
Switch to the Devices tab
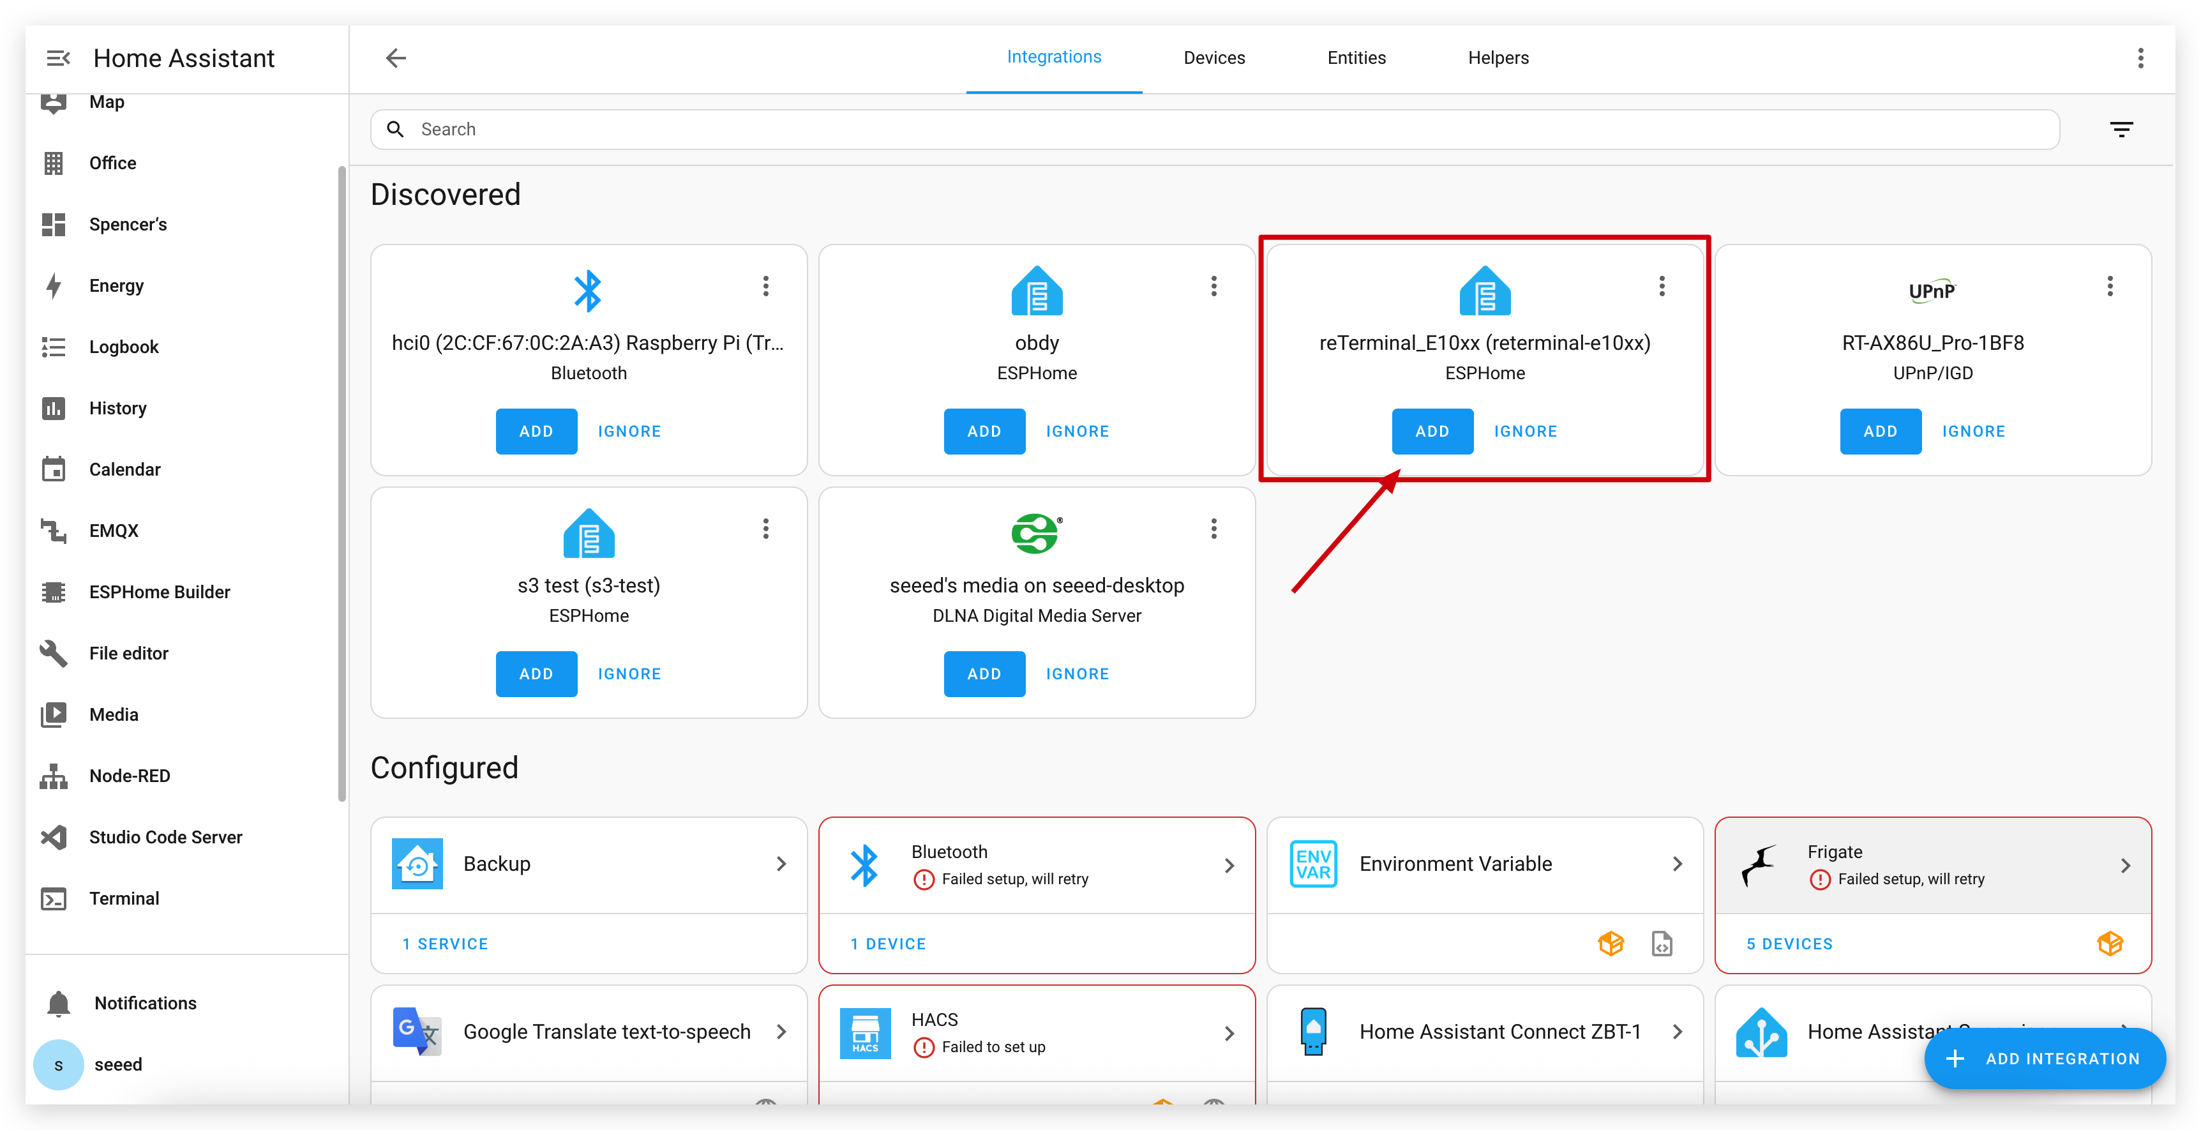point(1213,58)
